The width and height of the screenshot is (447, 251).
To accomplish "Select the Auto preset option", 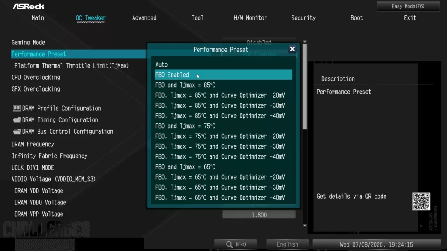I will point(223,64).
